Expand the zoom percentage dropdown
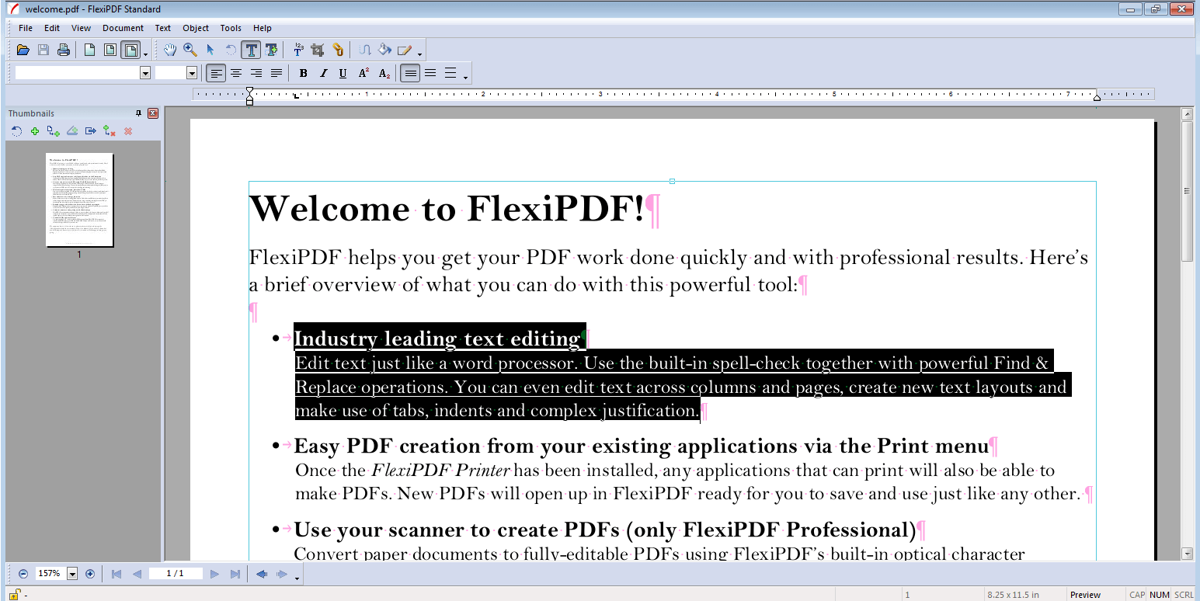 click(72, 574)
